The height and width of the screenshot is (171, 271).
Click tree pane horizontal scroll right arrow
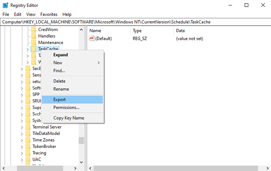tap(75, 168)
